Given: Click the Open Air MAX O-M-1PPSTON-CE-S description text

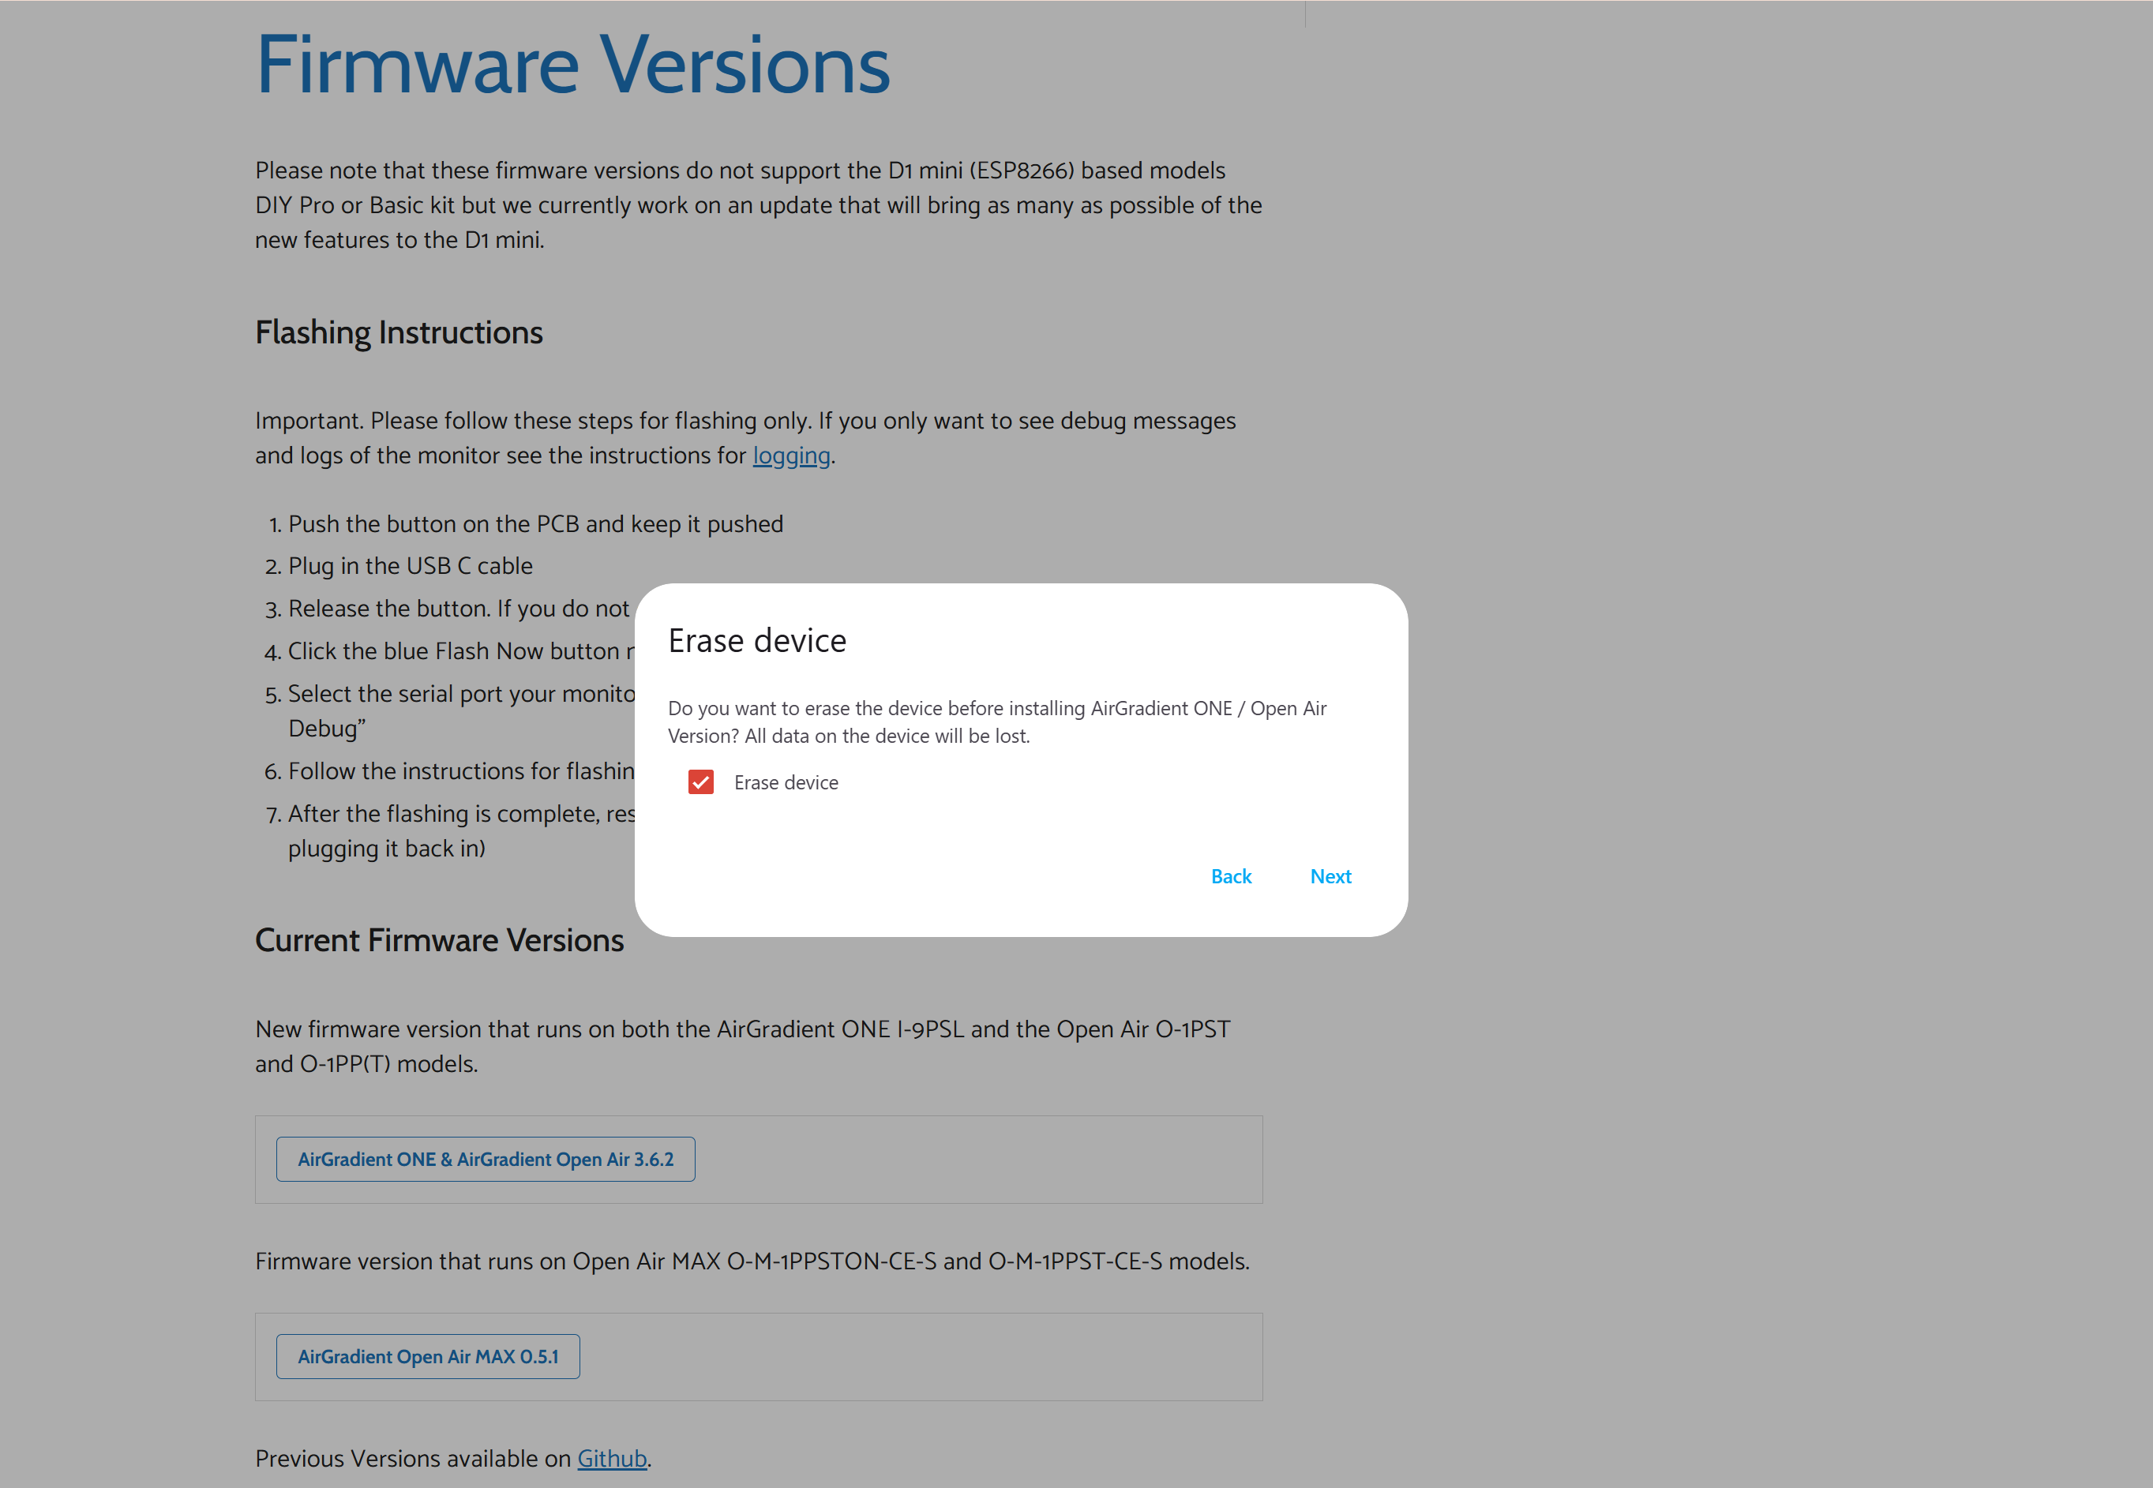Looking at the screenshot, I should point(752,1261).
